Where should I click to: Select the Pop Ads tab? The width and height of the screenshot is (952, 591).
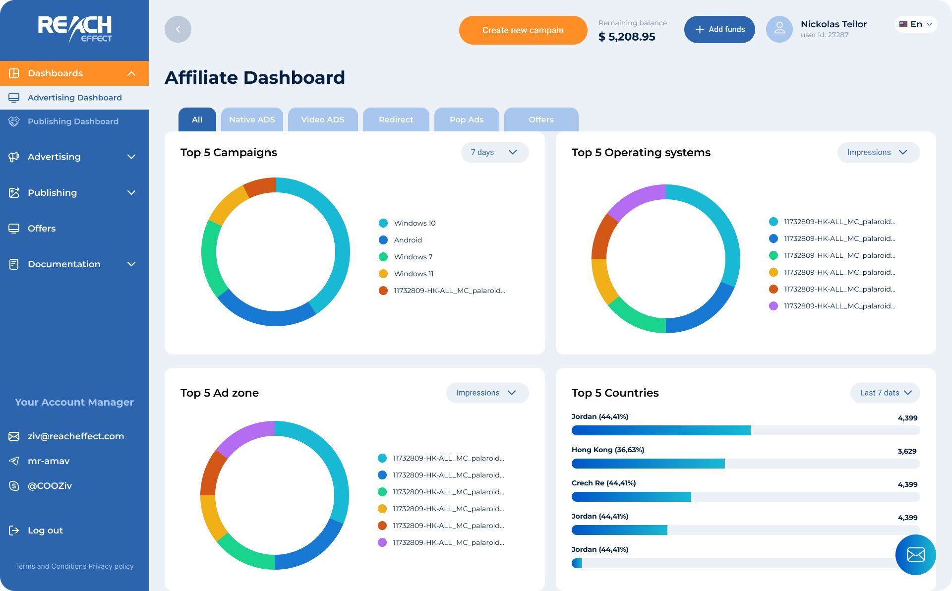click(x=466, y=119)
